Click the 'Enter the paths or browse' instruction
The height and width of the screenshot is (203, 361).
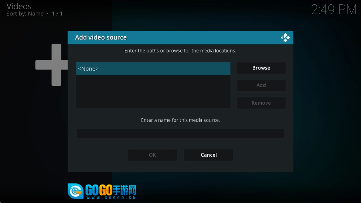[x=180, y=51]
